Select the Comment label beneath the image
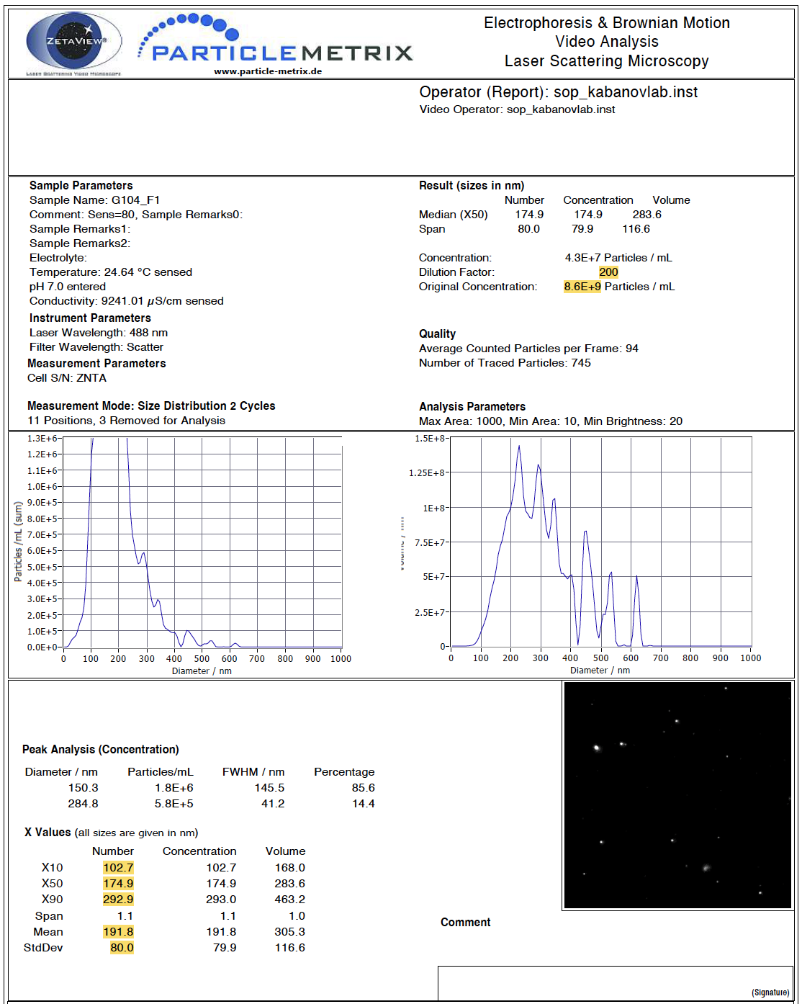 tap(465, 923)
